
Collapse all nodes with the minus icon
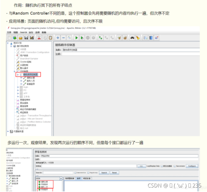click(64, 38)
